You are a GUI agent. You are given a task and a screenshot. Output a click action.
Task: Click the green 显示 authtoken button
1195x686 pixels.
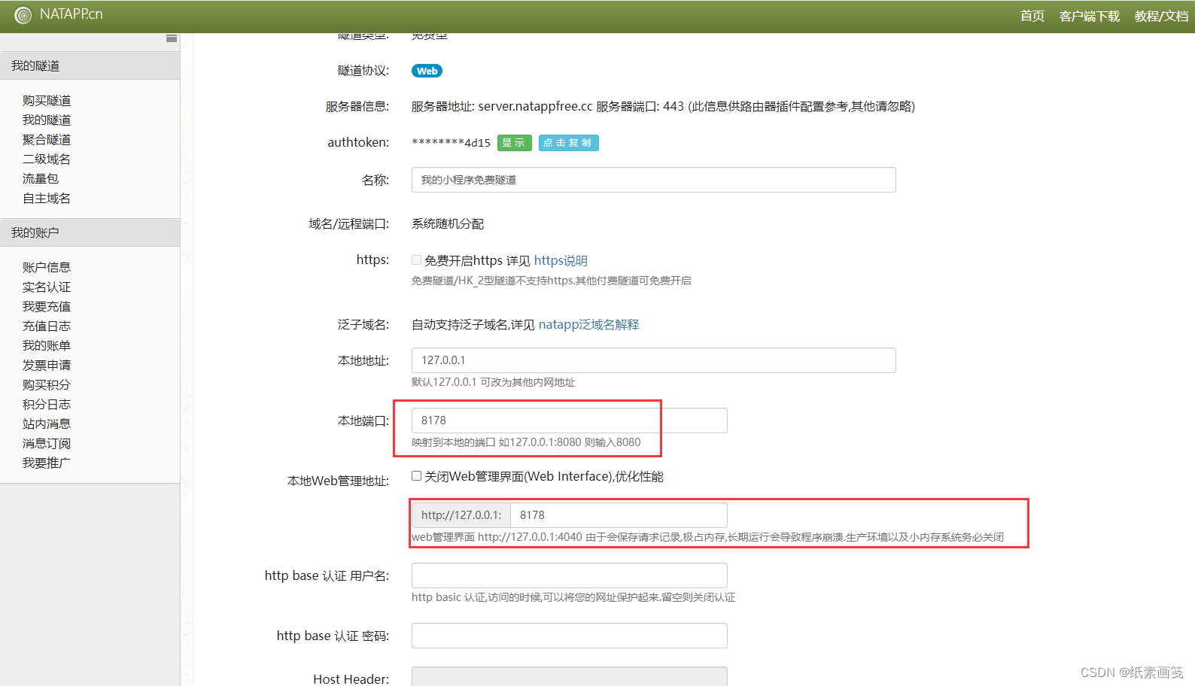(x=514, y=143)
